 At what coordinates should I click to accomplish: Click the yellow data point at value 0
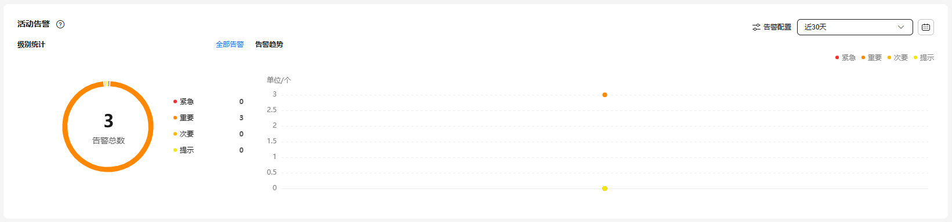tap(604, 188)
